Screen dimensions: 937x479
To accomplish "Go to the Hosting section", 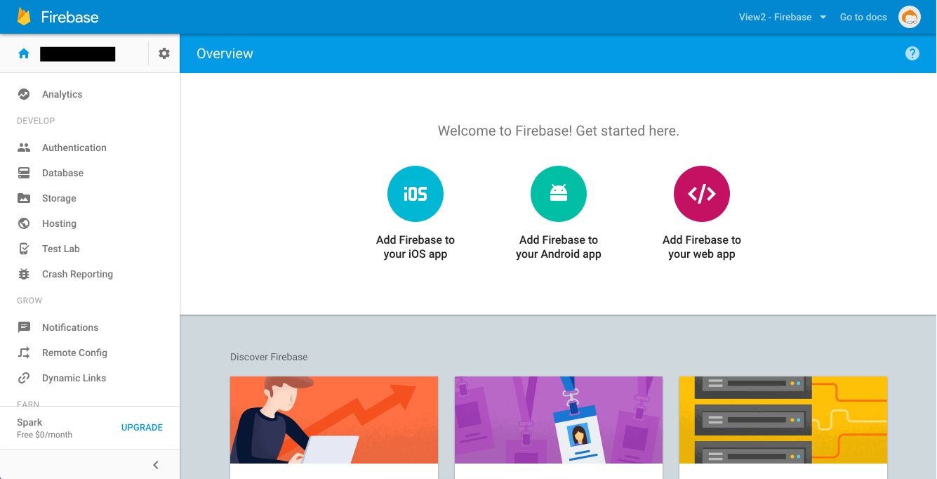I will pos(90,223).
